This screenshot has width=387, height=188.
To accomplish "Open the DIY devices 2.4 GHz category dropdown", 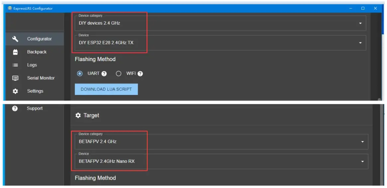I will point(220,23).
